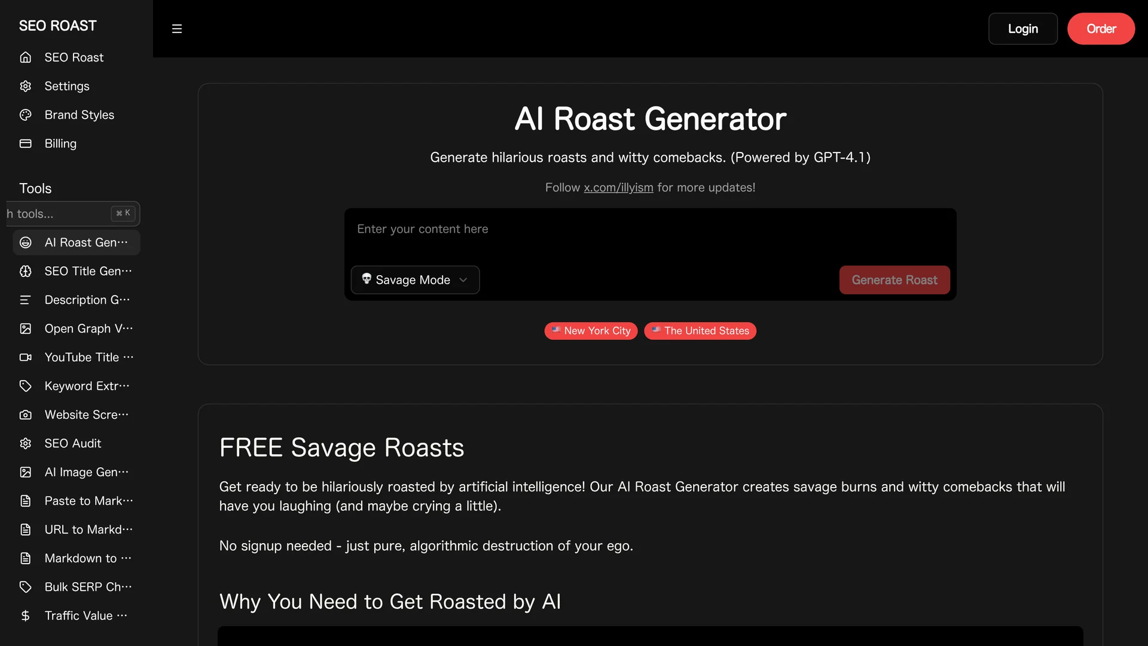Click the image icon for Open Graph tool
1148x646 pixels.
(25, 328)
